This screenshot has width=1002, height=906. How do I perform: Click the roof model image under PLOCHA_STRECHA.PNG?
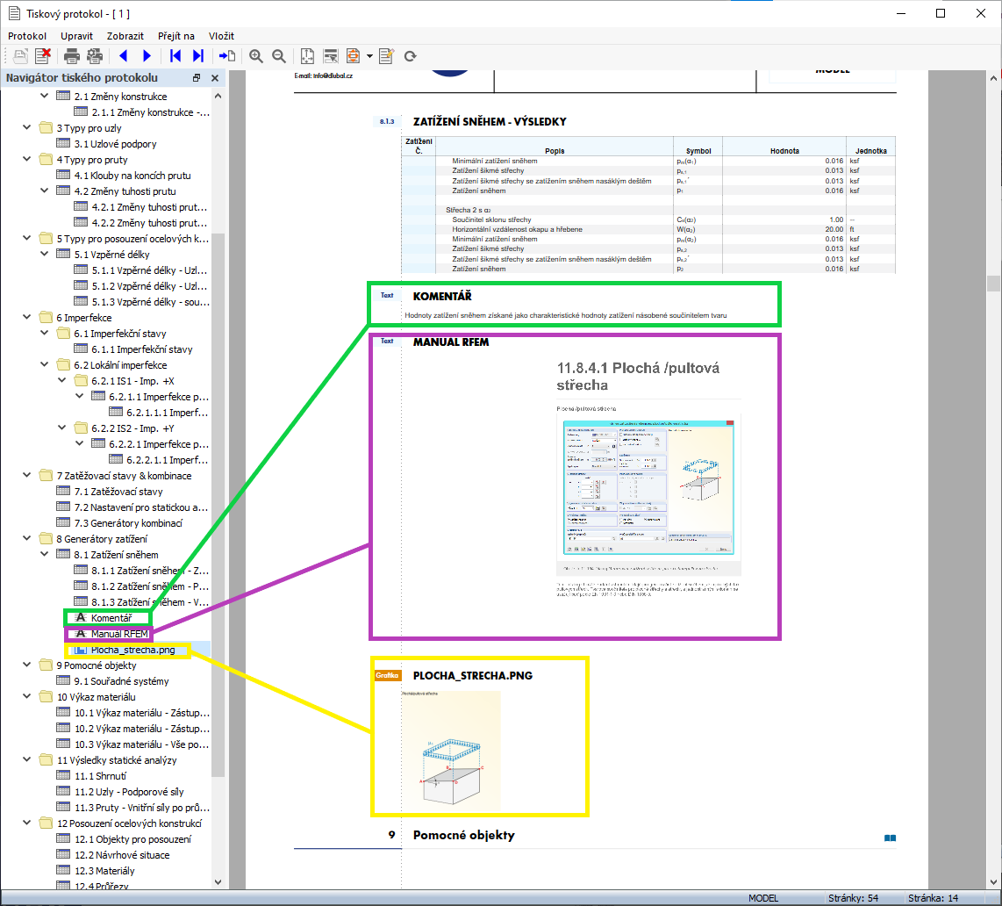click(x=451, y=750)
